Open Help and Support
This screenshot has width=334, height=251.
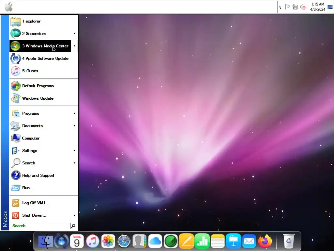[x=44, y=175]
